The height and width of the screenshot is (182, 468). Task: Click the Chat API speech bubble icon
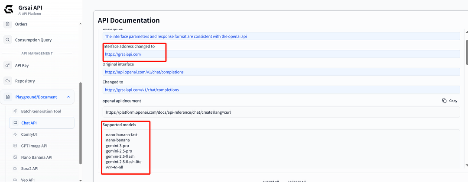[15, 123]
